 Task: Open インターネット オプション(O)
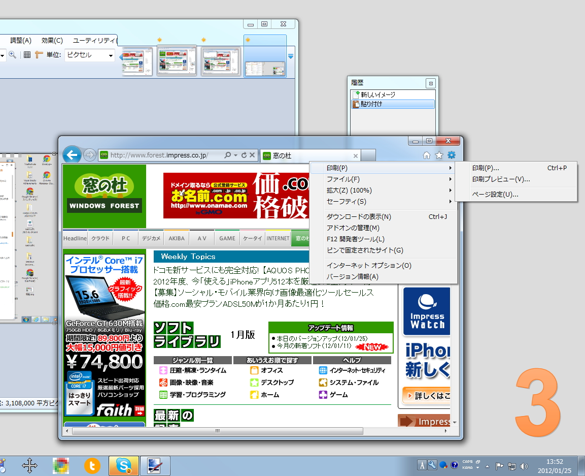click(x=384, y=266)
